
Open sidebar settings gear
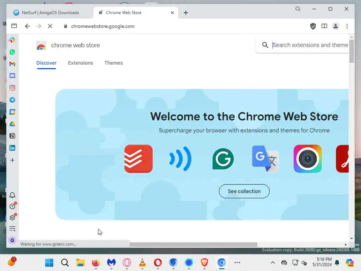(12, 217)
